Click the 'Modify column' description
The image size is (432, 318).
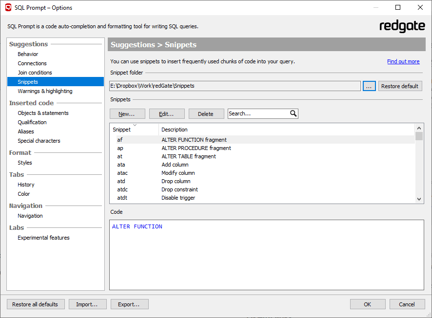[x=178, y=173]
